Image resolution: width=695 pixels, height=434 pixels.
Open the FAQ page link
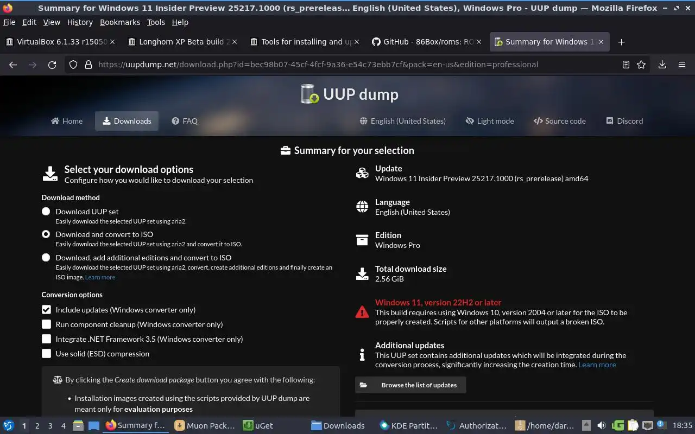coord(185,121)
